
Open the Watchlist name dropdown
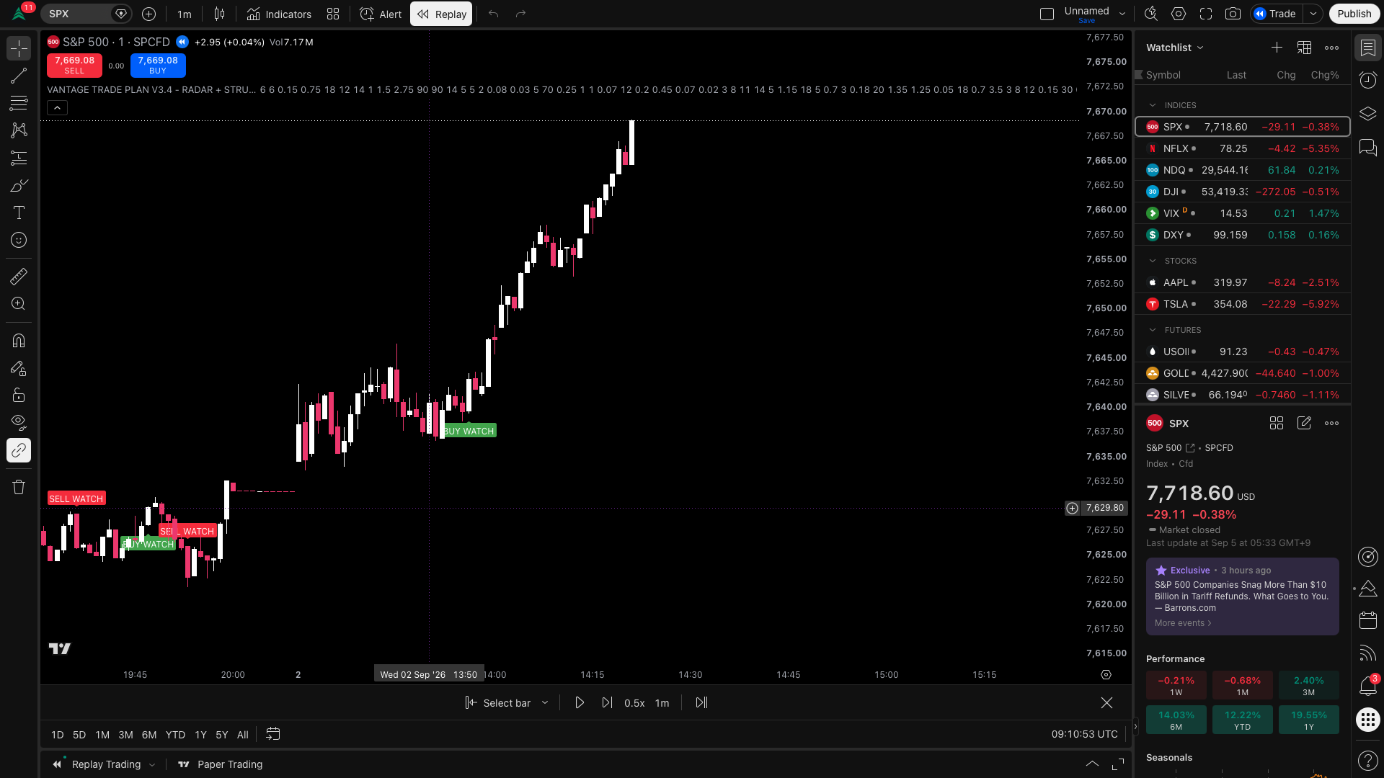point(1175,48)
